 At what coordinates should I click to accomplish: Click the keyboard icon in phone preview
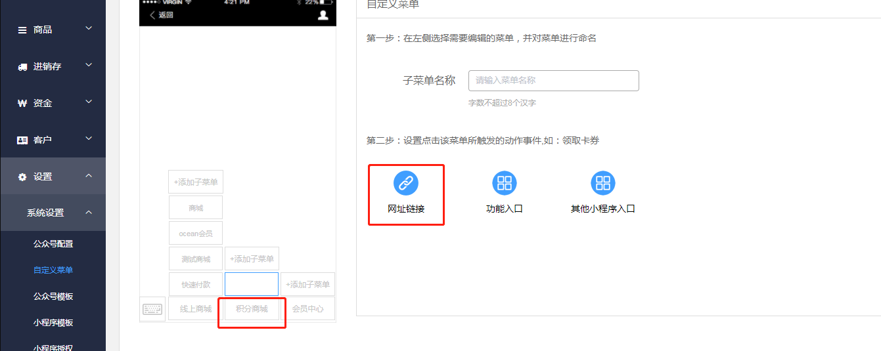153,309
